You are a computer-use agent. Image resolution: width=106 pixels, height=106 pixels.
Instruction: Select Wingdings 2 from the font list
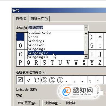coord(56,53)
